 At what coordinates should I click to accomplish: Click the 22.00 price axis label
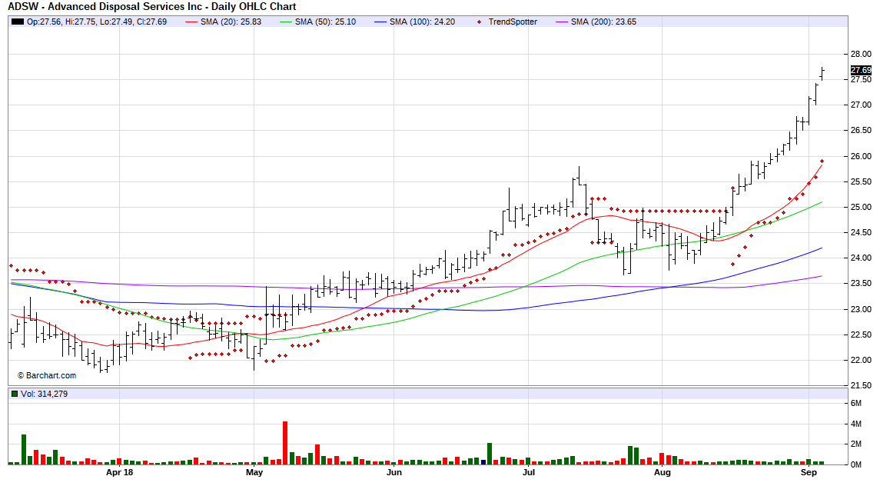[861, 360]
